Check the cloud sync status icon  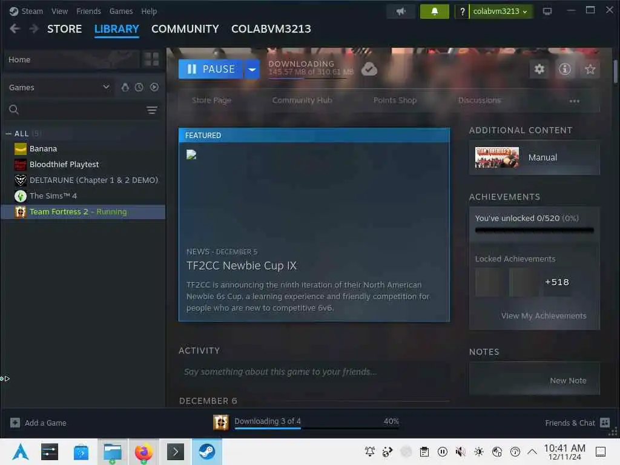[369, 69]
